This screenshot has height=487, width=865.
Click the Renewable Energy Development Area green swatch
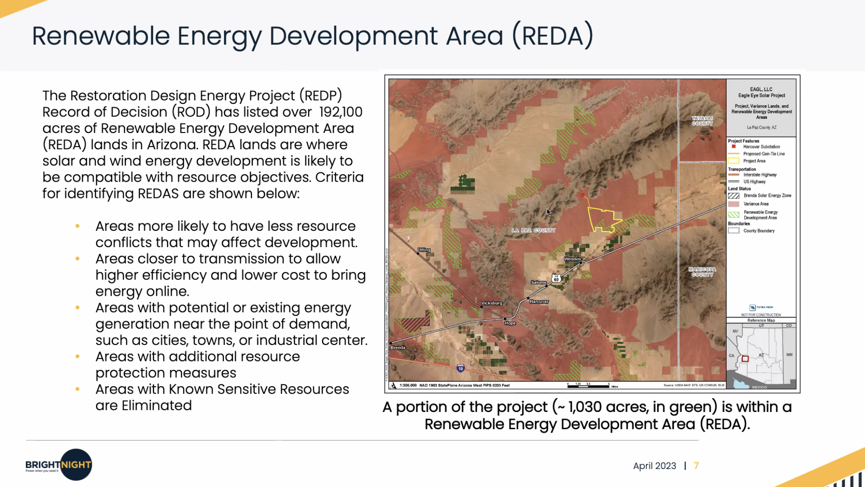point(733,215)
